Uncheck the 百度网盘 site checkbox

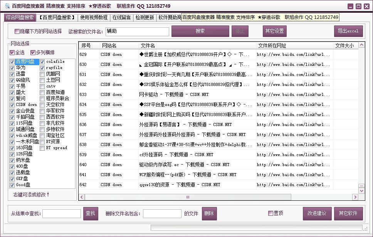click(x=12, y=62)
